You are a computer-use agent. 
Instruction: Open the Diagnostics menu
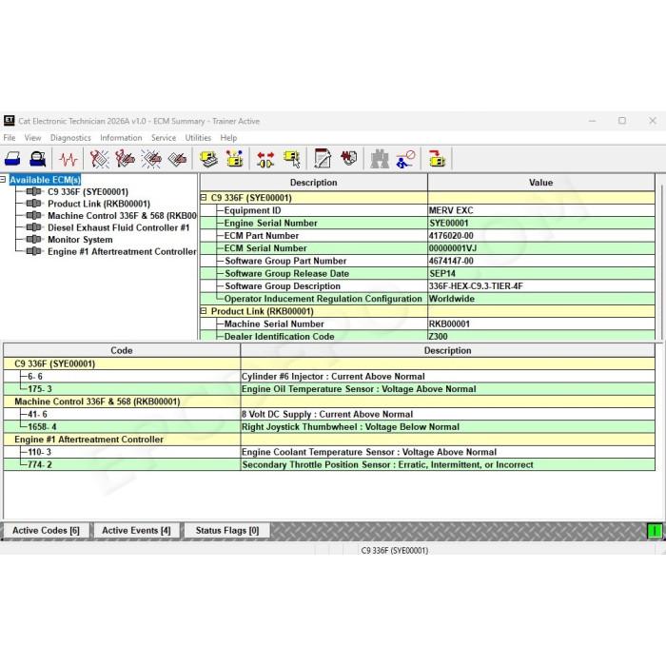pyautogui.click(x=70, y=138)
